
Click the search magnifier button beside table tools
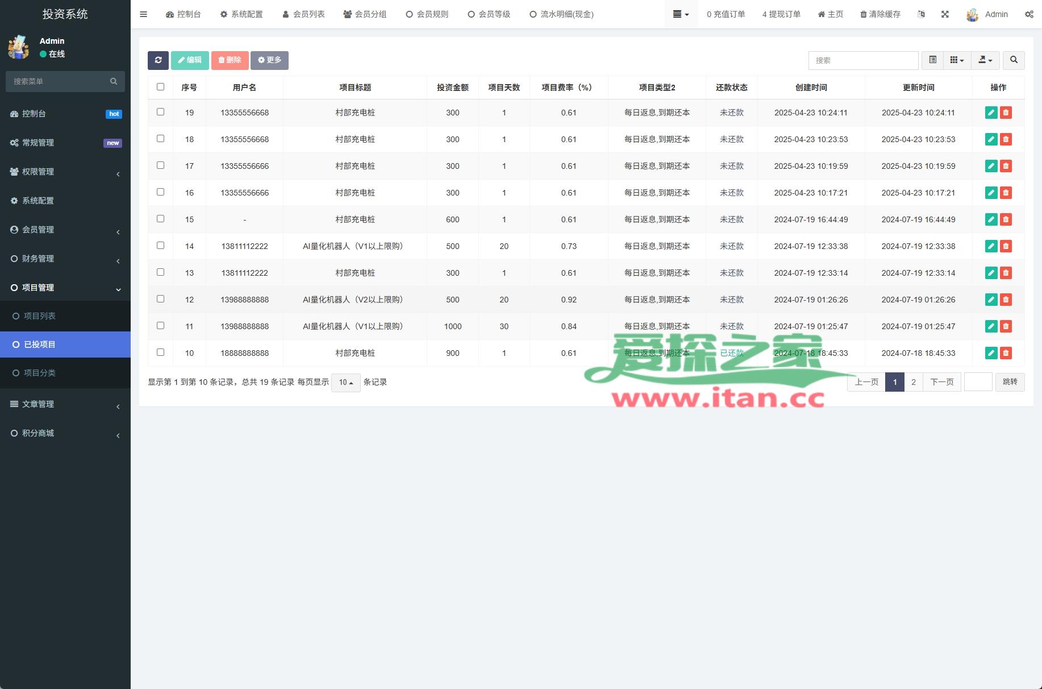(x=1014, y=60)
